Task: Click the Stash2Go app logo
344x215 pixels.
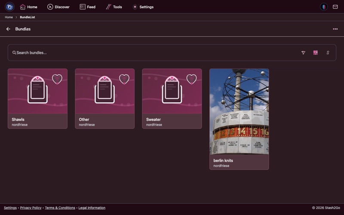Action: pyautogui.click(x=9, y=7)
